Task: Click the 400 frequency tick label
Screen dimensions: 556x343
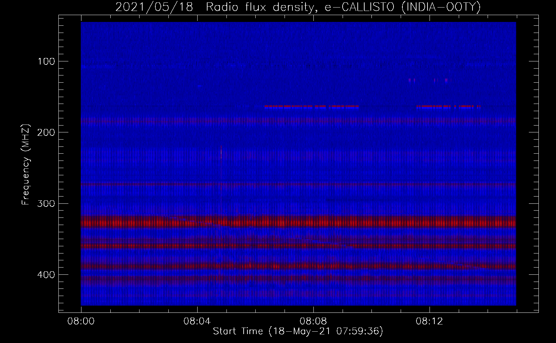Action: pyautogui.click(x=46, y=275)
